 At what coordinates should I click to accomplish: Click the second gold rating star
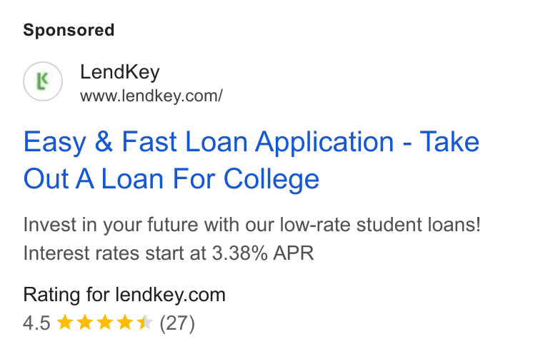(x=84, y=323)
